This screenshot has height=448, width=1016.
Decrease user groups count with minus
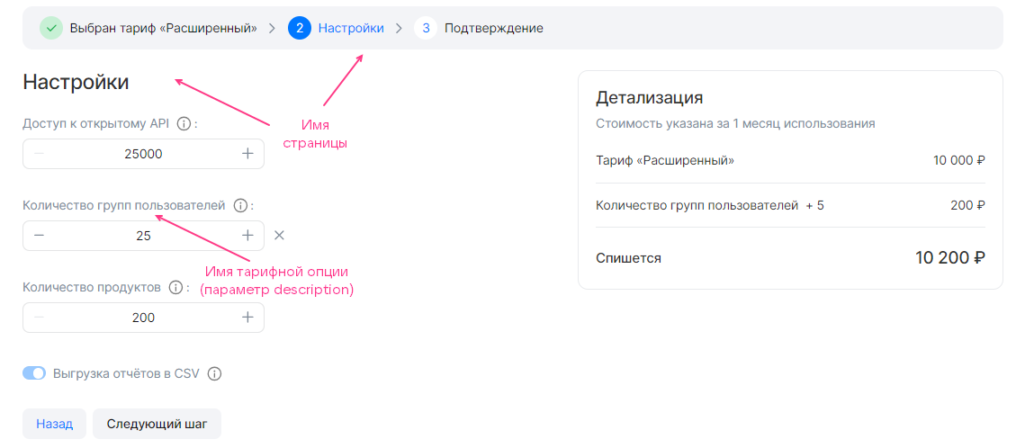coord(40,236)
